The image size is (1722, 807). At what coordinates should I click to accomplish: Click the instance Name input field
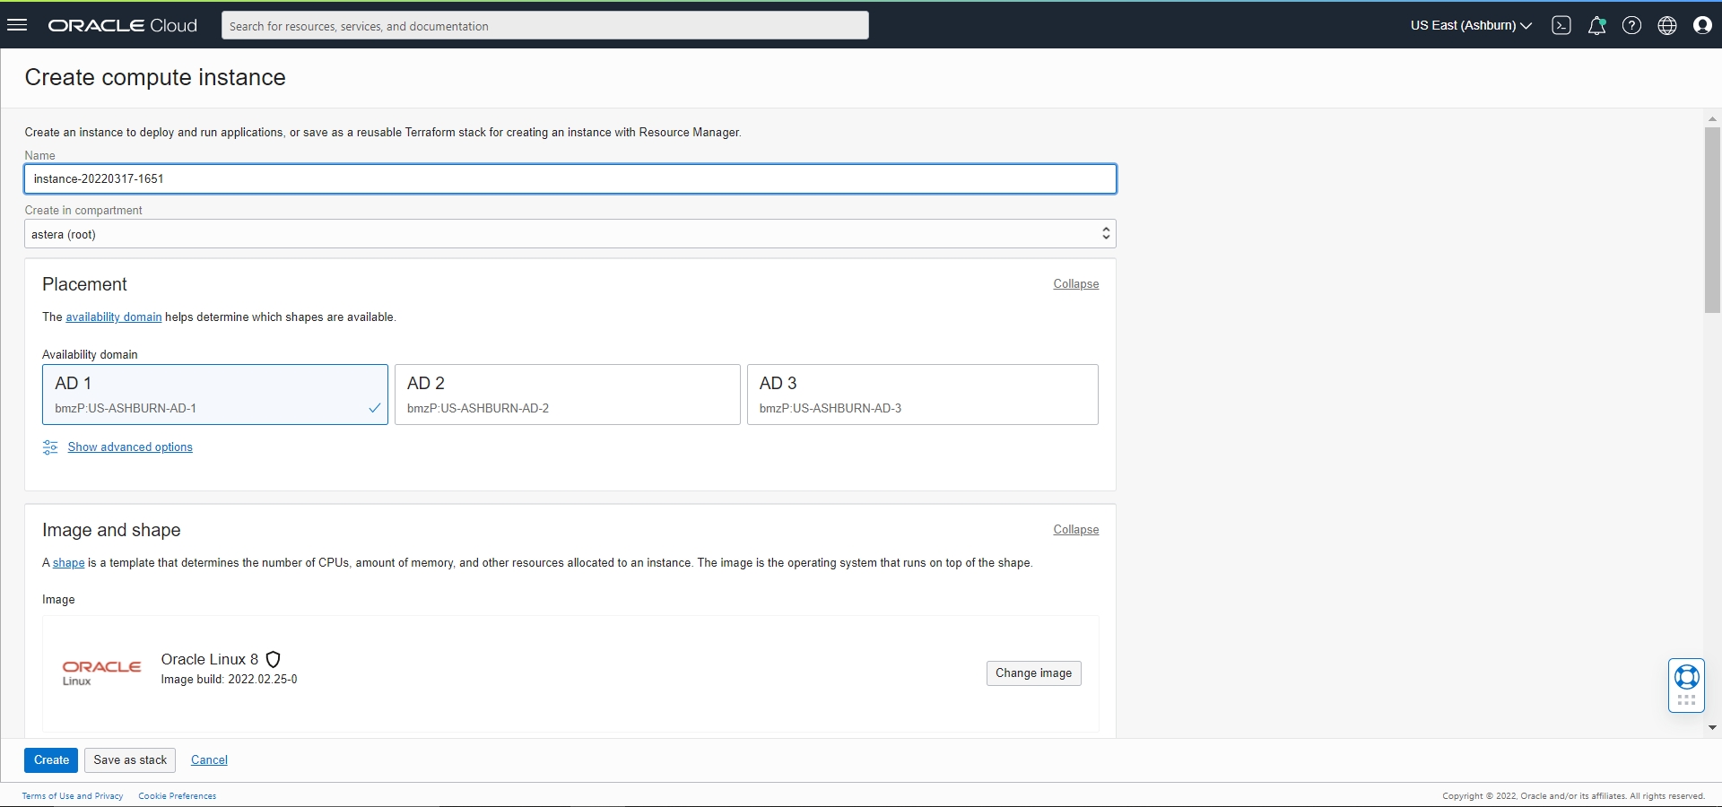tap(570, 179)
